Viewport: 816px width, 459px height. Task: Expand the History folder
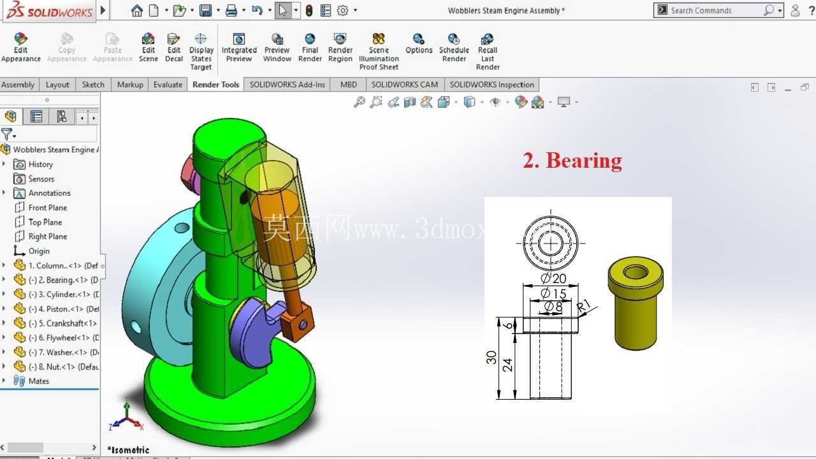point(4,164)
